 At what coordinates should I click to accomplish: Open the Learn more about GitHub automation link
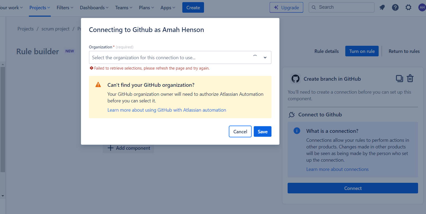pyautogui.click(x=167, y=110)
